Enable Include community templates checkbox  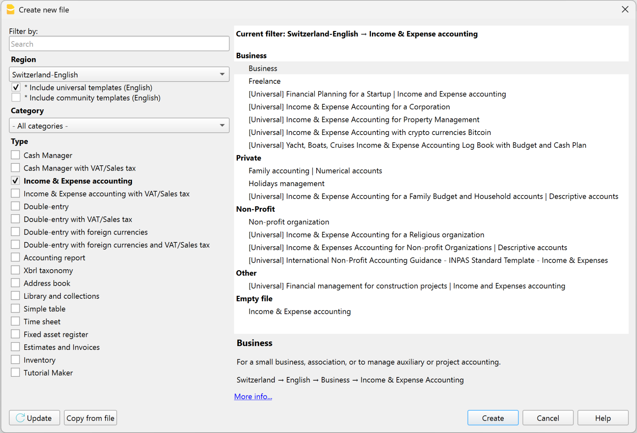tap(16, 98)
